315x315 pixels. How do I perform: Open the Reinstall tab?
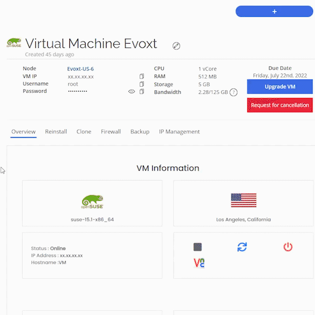tap(56, 132)
